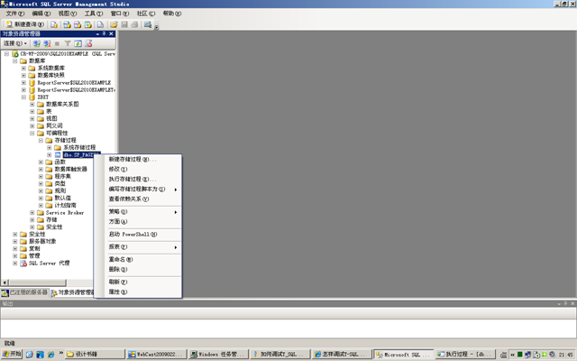Click the Print icon in toolbar
577x361 pixels.
[x=134, y=24]
